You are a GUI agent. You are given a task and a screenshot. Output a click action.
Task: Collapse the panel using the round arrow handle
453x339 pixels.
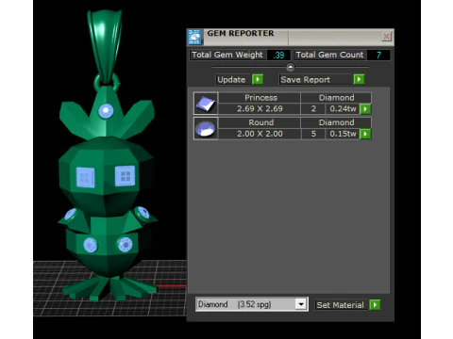[x=290, y=67]
